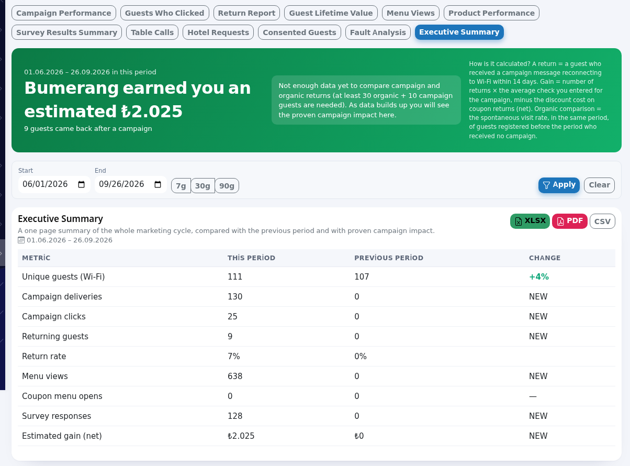This screenshot has width=630, height=466.
Task: Switch to Campaign Performance tab
Action: 64,13
